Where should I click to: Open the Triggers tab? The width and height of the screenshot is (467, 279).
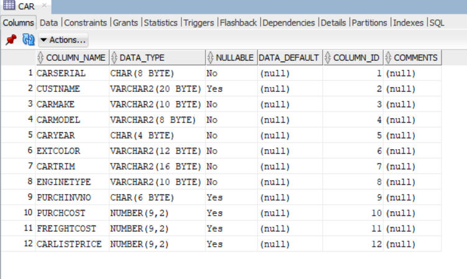click(199, 22)
